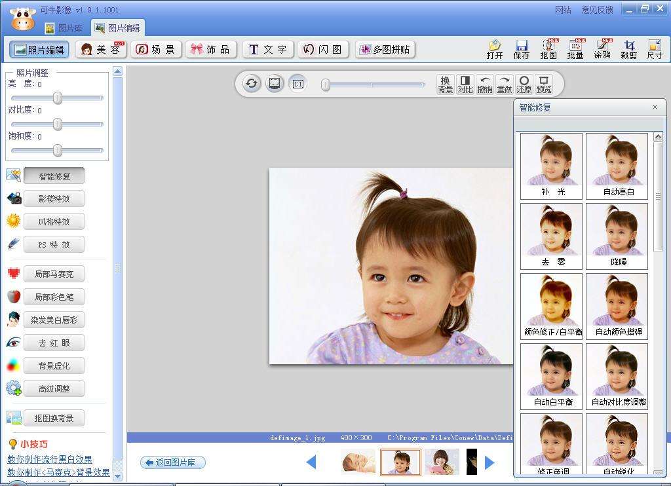The width and height of the screenshot is (671, 486).
Task: Click the eye icon beside 去红眼
Action: tap(13, 343)
